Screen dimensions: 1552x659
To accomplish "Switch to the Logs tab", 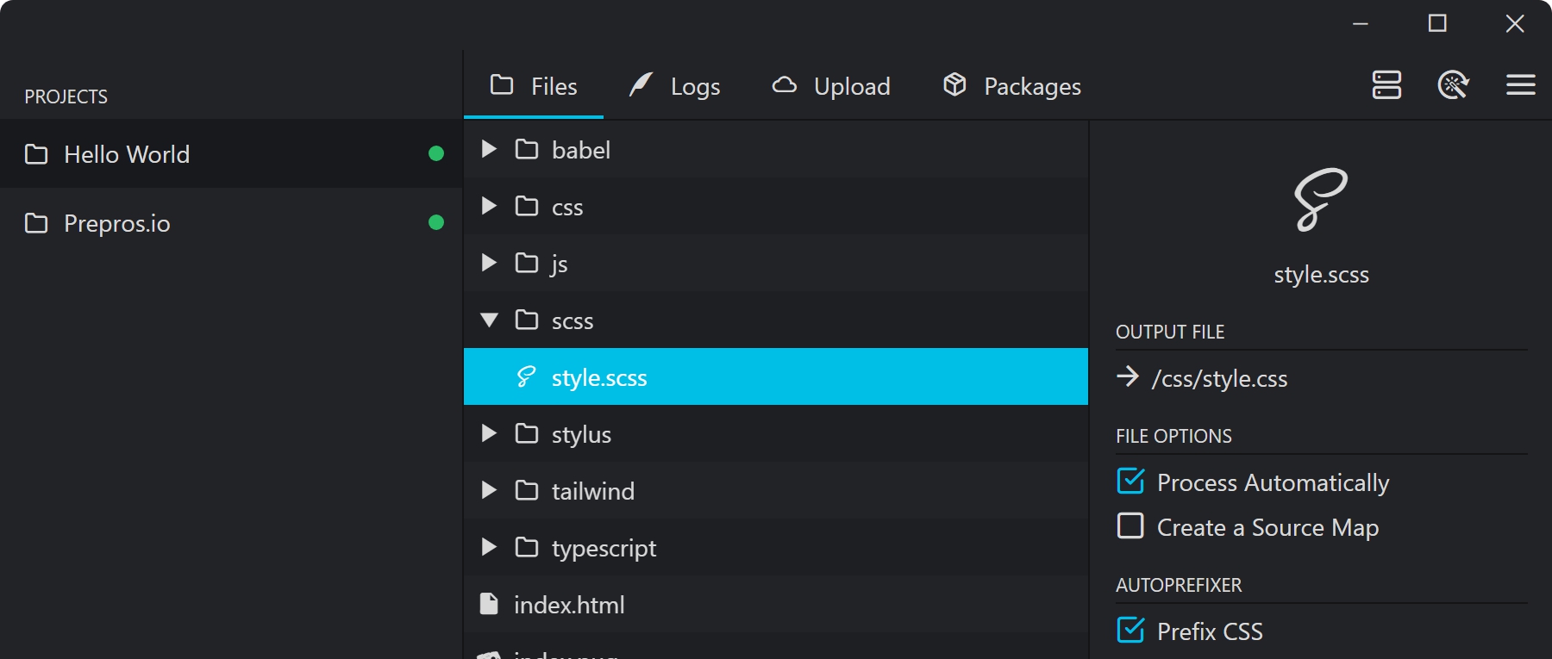I will 674,86.
